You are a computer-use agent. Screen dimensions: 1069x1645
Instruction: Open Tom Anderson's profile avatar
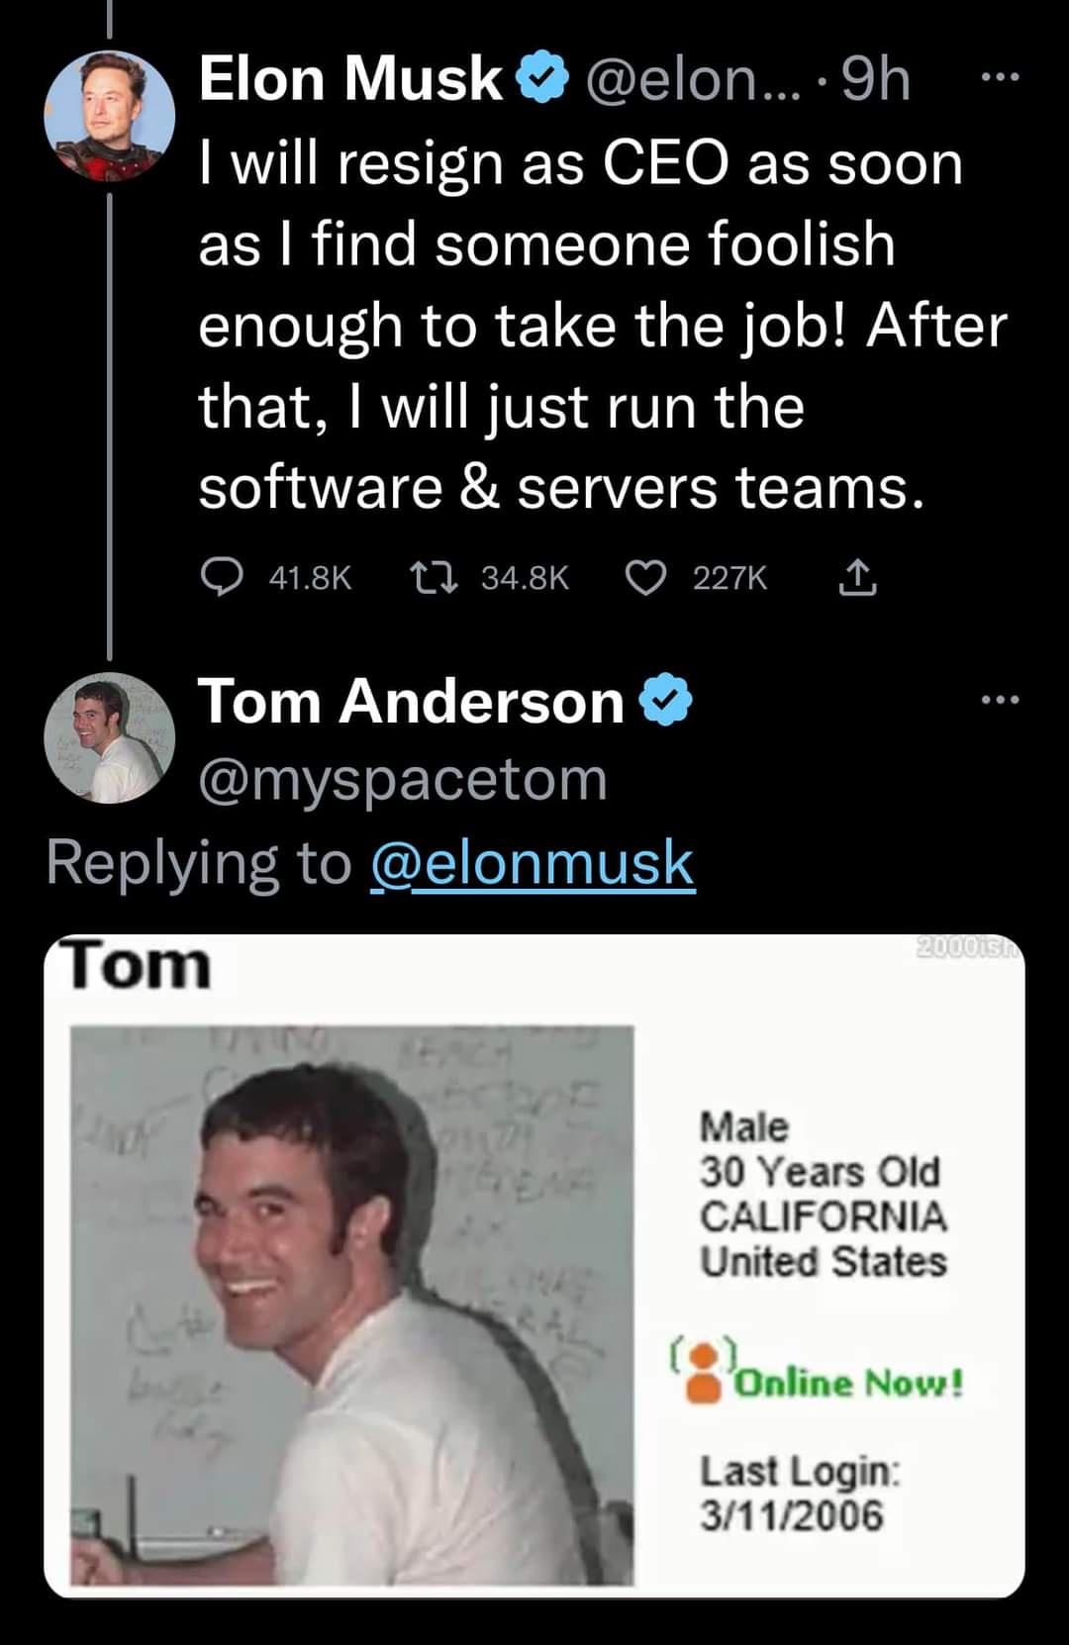[109, 737]
